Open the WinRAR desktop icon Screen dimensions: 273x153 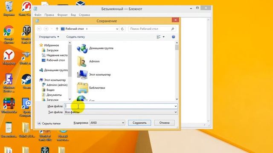pos(9,105)
